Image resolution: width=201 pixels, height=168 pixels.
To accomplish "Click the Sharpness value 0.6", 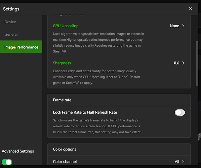I will click(x=176, y=63).
